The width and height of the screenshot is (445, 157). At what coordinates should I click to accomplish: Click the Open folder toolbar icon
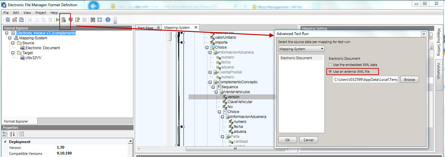pos(15,20)
